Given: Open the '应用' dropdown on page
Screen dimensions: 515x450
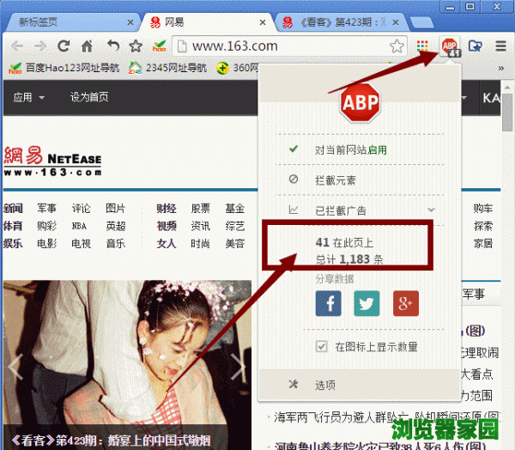Looking at the screenshot, I should (29, 97).
